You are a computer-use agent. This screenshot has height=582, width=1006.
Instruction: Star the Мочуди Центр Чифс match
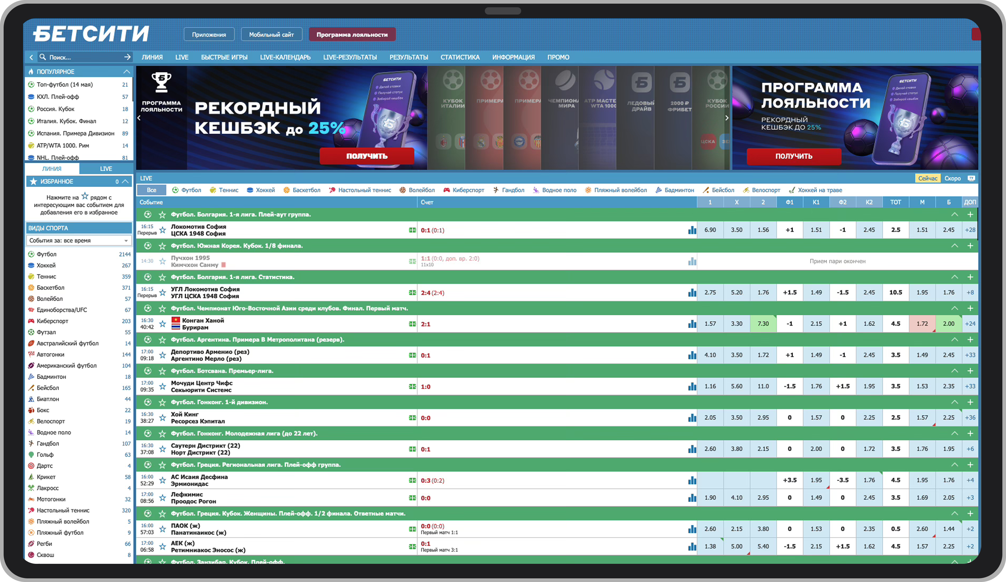162,387
